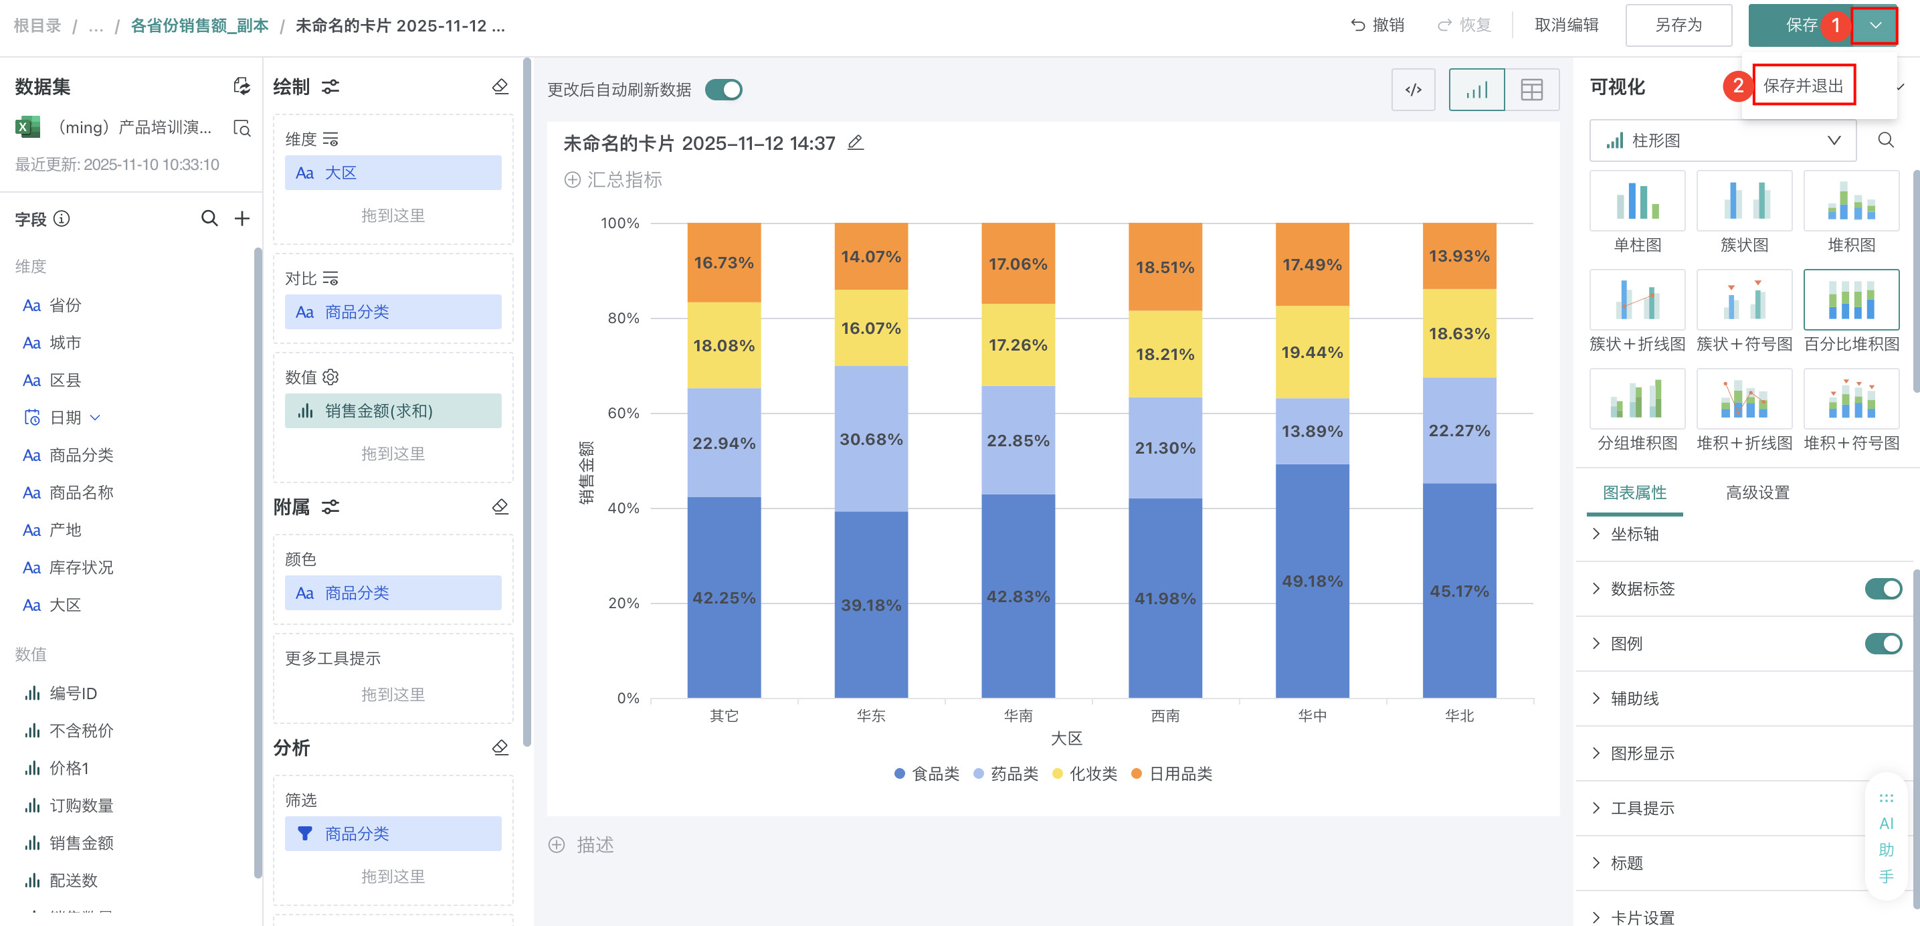Expand the 坐标轴 settings section
The height and width of the screenshot is (926, 1920).
click(1634, 534)
